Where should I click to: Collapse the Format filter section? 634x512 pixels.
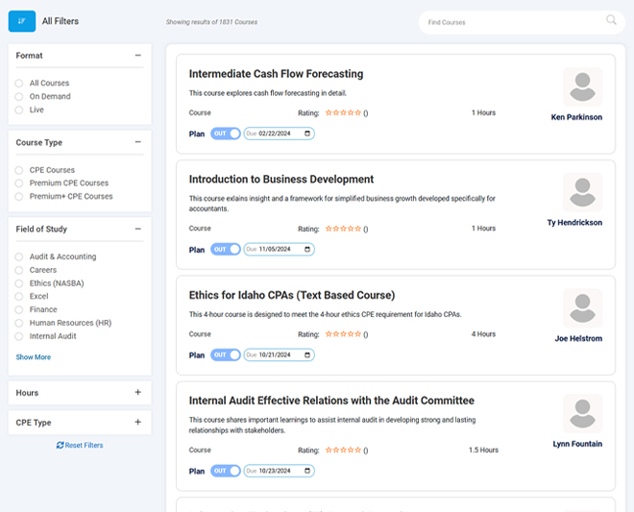138,55
